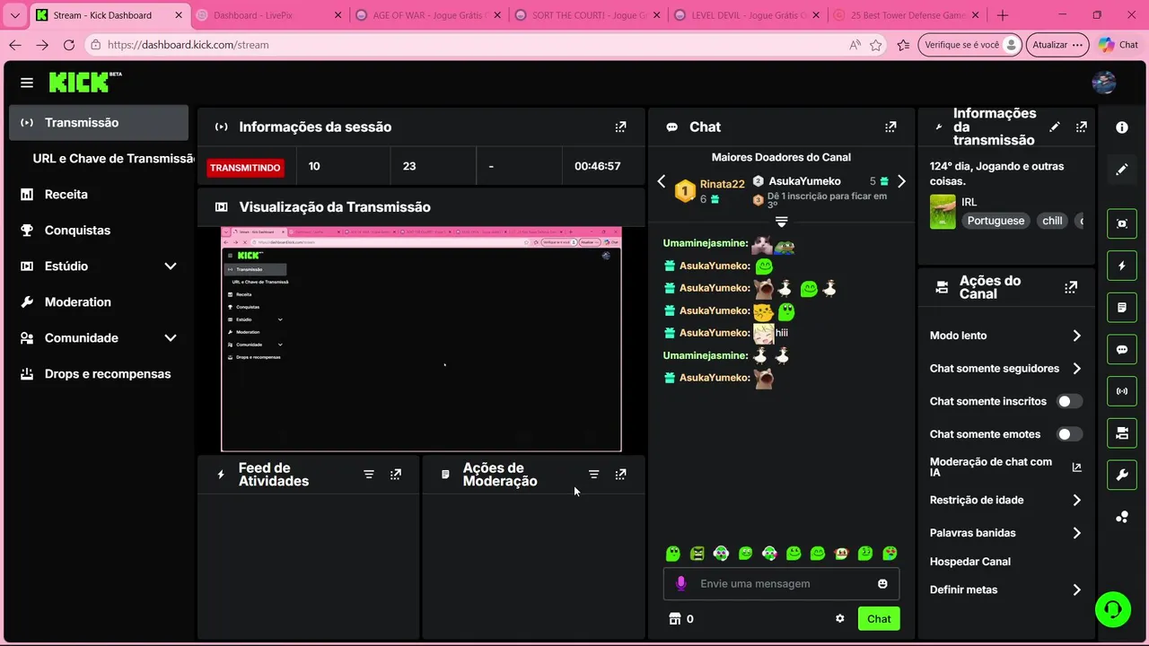This screenshot has height=646, width=1149.
Task: Click Hospedar Canal
Action: [970, 562]
